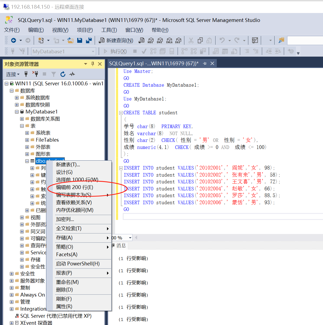Screen dimensions: 323x325
Task: Open the zoom percentage combo box
Action: [130, 238]
